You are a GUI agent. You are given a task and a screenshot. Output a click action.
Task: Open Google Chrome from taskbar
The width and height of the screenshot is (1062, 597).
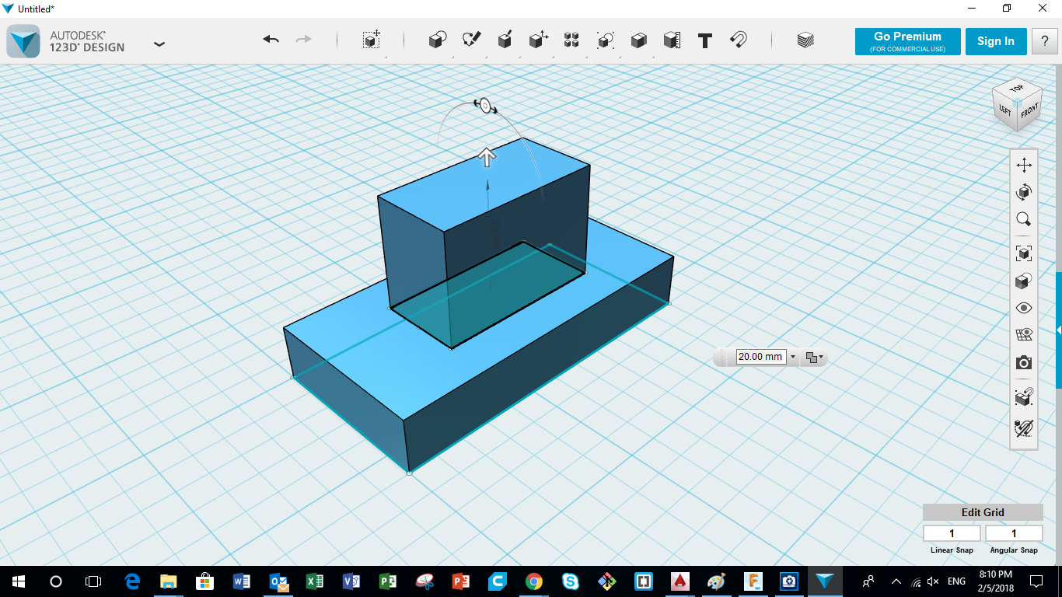533,581
